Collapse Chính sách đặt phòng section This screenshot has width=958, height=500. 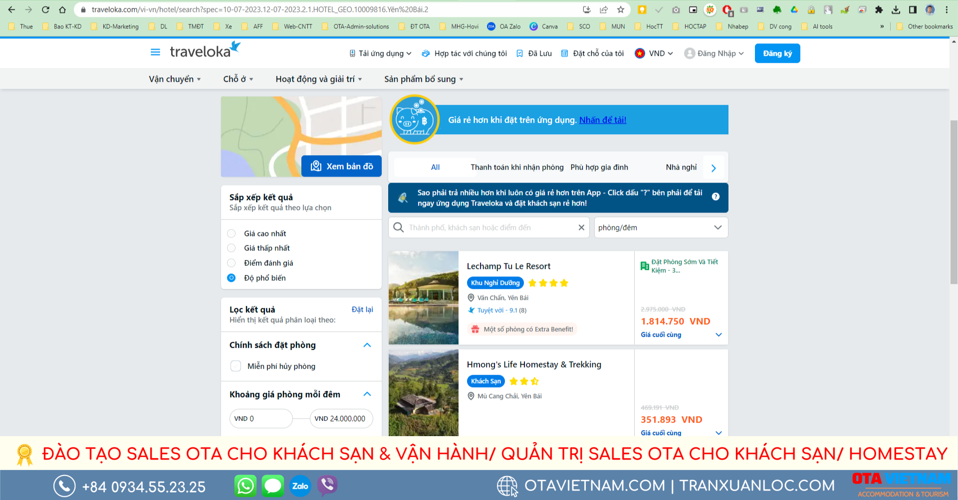pyautogui.click(x=368, y=345)
